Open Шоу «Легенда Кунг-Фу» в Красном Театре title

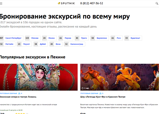coord(103,97)
